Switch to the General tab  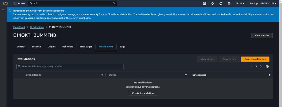pos(21,46)
